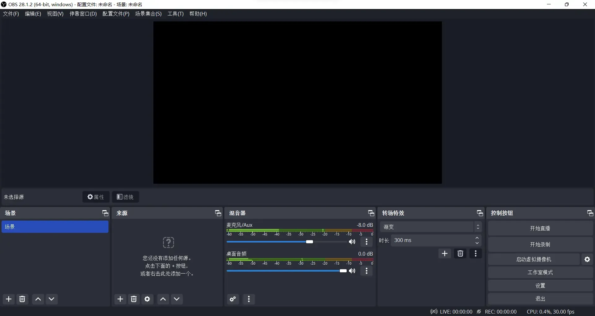
Task: Add a new transition with plus icon
Action: click(x=445, y=253)
